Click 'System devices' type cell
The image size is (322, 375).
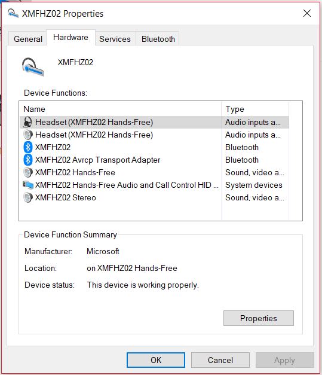coord(254,185)
